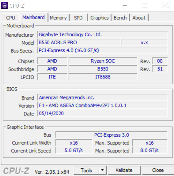Click the BIOS Version field
Viewport: 174px width, 176px height.
click(103, 105)
